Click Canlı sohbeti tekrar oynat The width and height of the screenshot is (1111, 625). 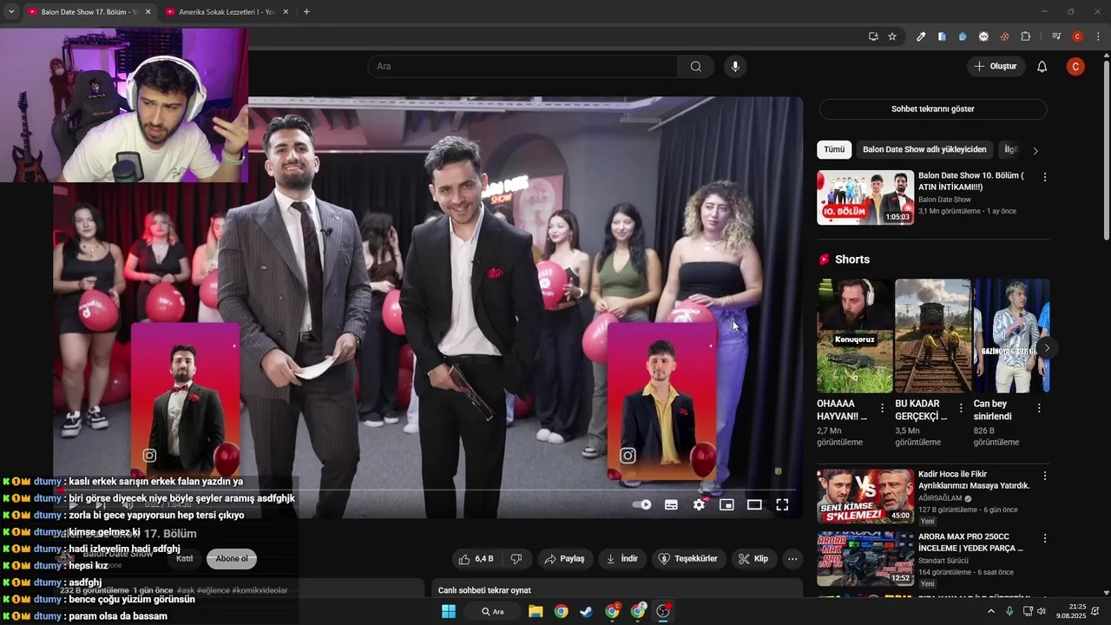(484, 590)
